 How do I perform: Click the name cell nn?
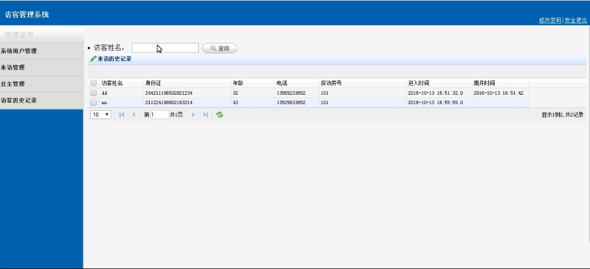(x=104, y=102)
